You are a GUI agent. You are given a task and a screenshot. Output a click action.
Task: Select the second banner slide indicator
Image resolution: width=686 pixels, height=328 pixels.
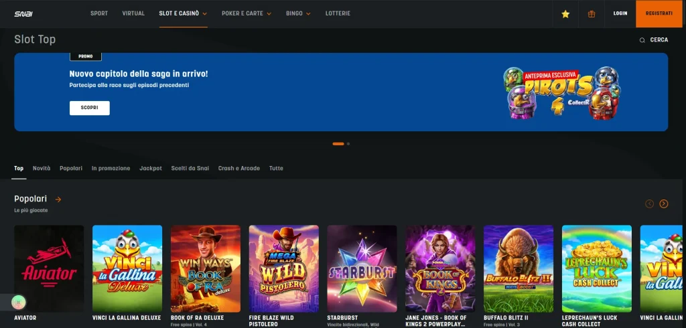(x=348, y=144)
